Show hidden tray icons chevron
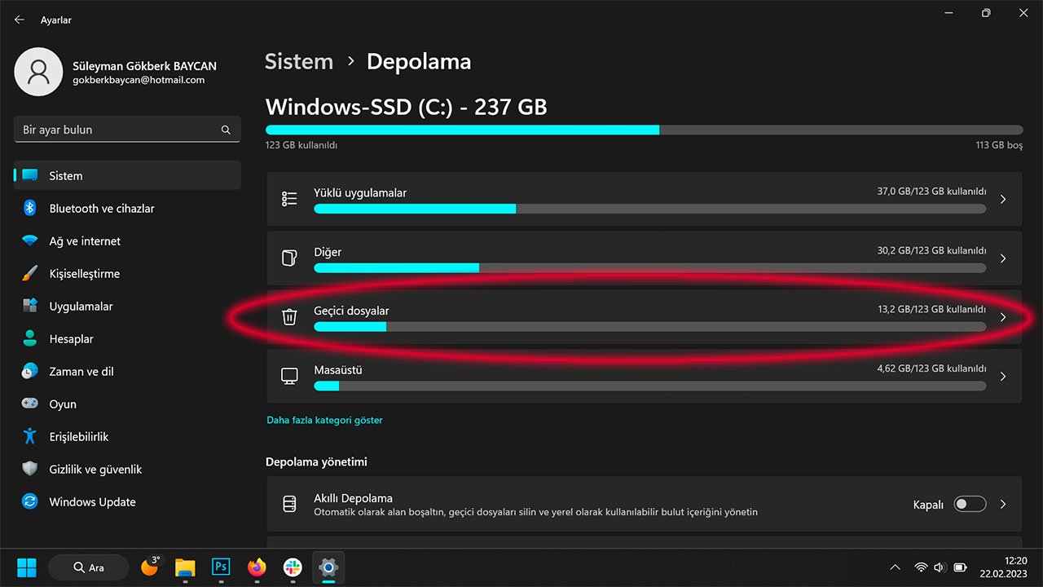Screen dimensions: 1043x587 pos(896,567)
